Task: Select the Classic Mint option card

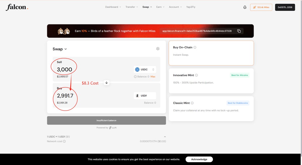Action: (x=211, y=109)
